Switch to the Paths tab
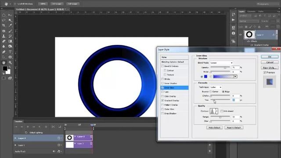 (x=261, y=11)
